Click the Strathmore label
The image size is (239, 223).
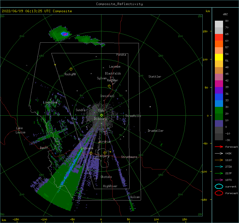click(x=129, y=157)
